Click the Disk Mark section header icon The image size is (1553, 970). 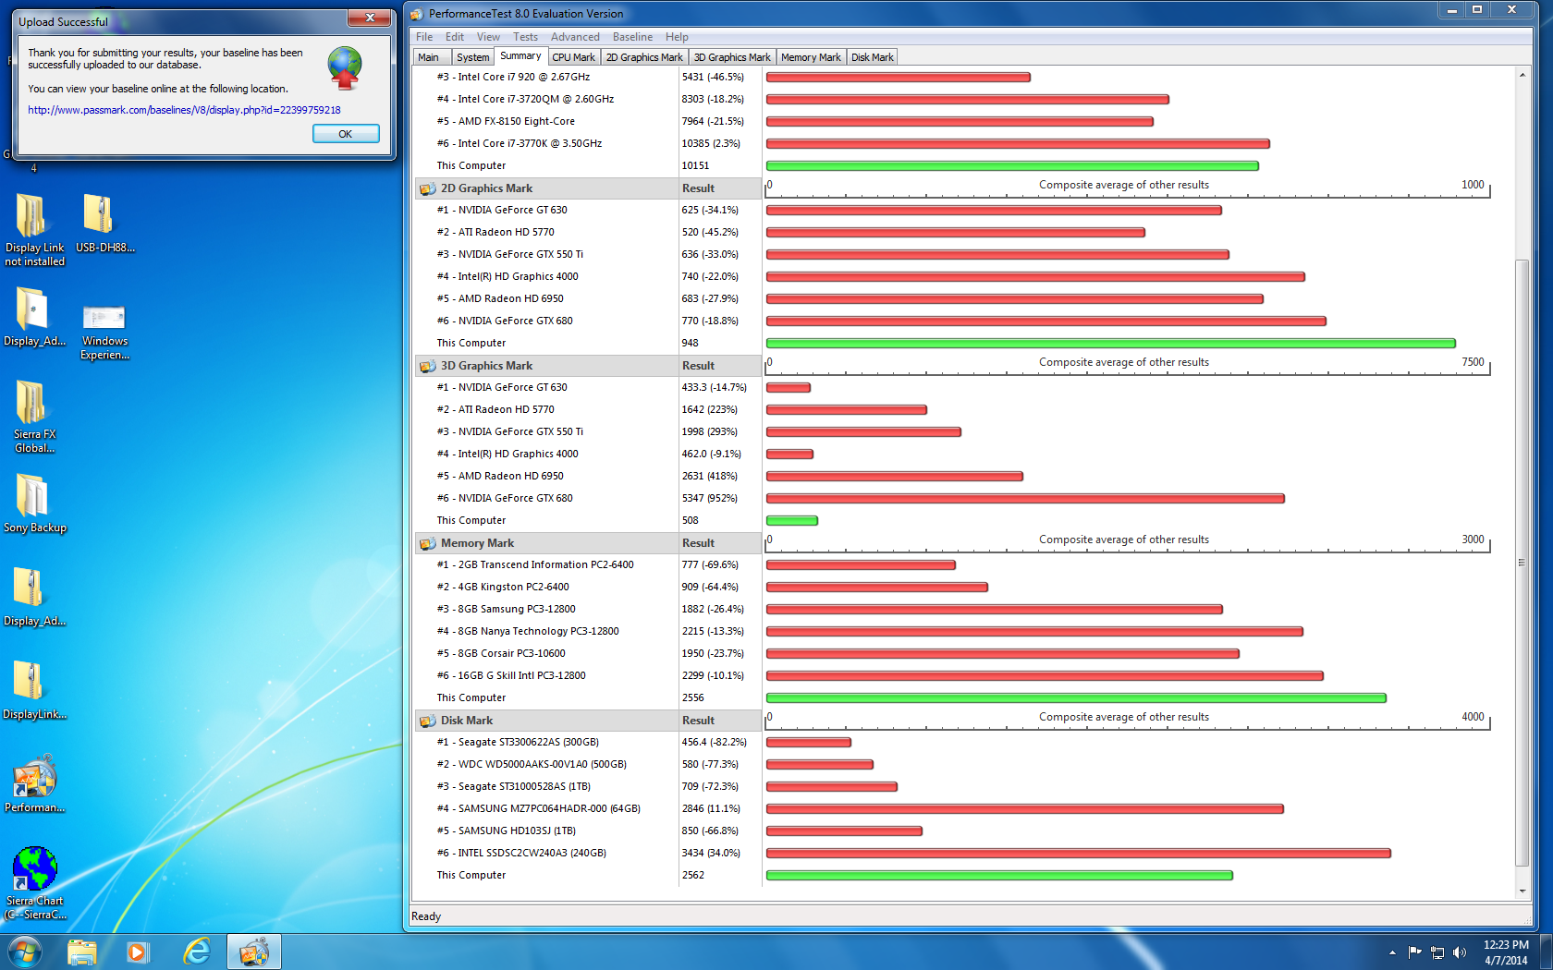tap(427, 721)
